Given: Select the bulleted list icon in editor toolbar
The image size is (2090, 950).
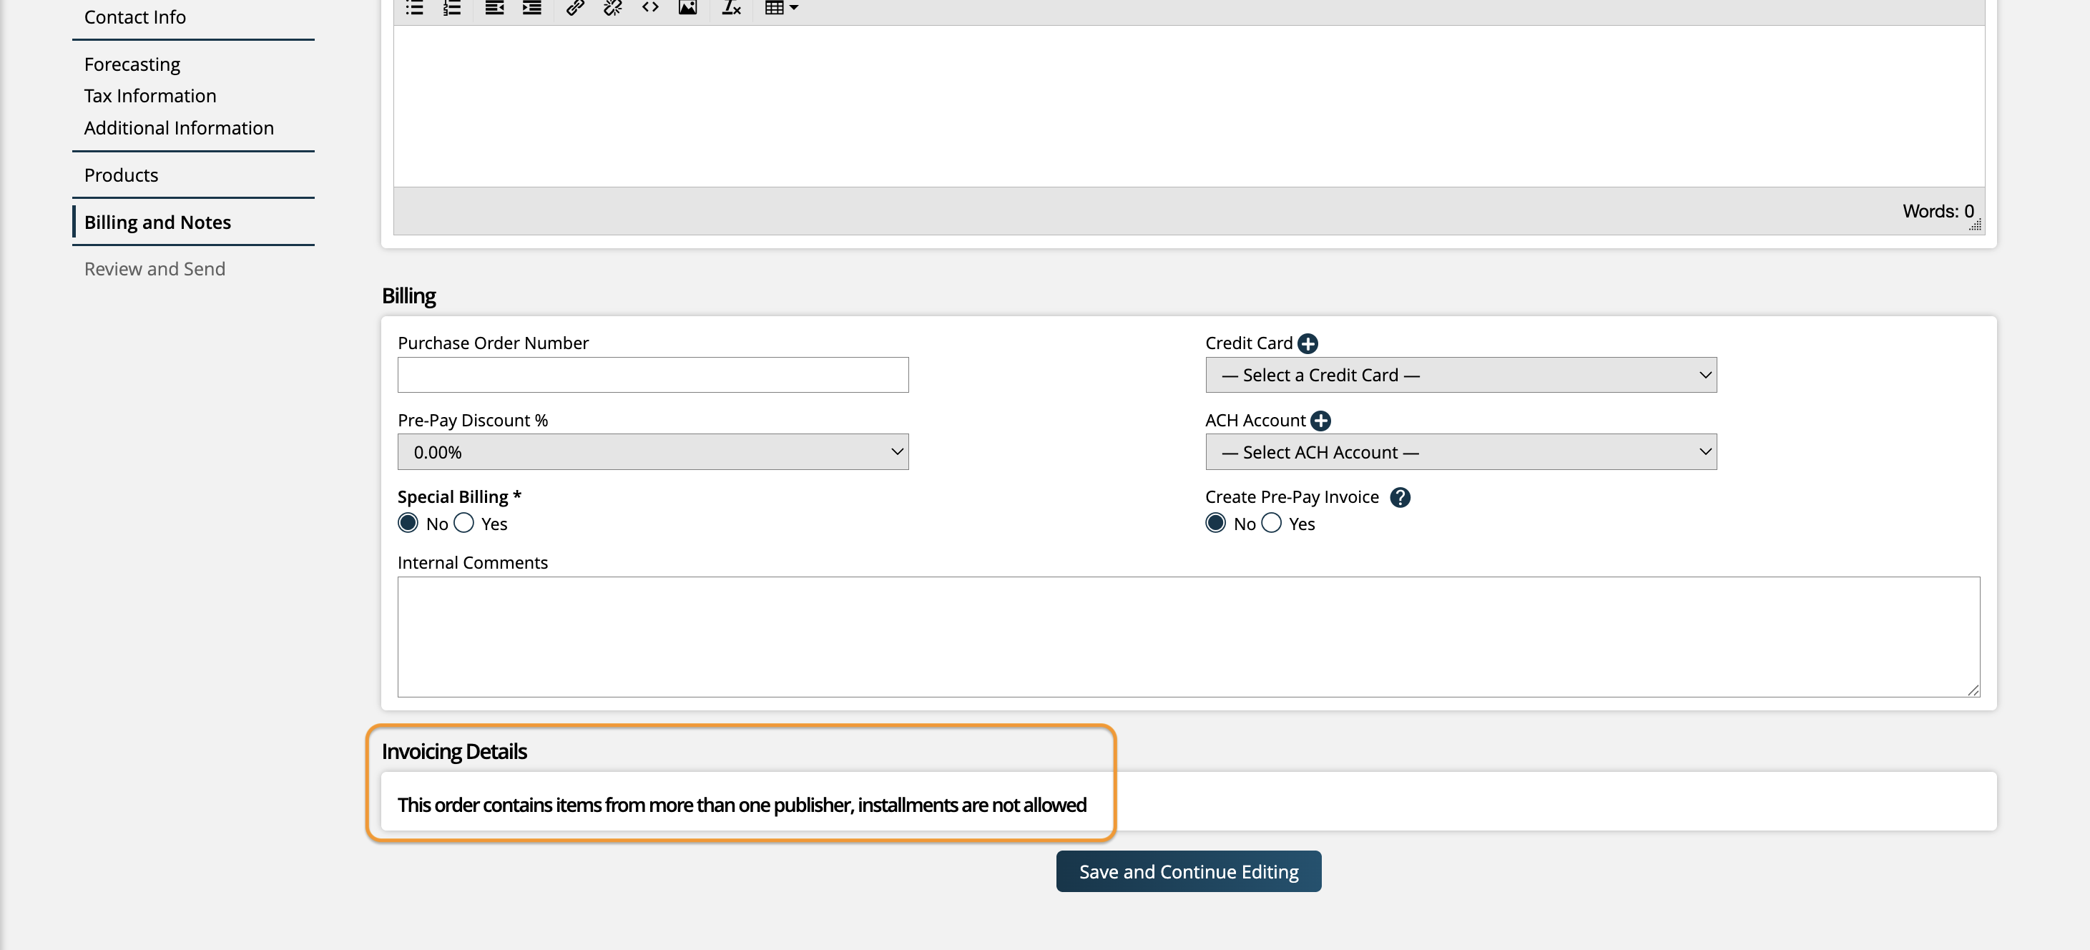Looking at the screenshot, I should (x=414, y=8).
